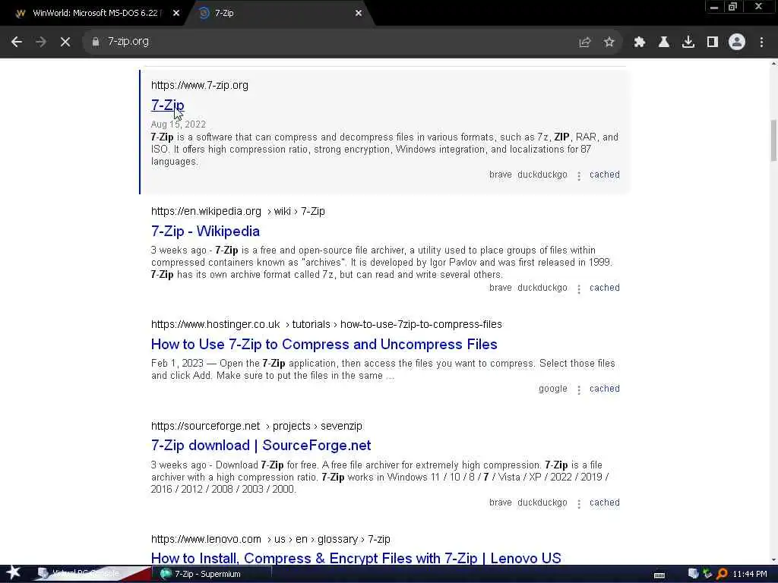
Task: Toggle the side panel icon
Action: click(713, 43)
